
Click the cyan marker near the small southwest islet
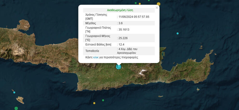pyautogui.click(x=14, y=92)
